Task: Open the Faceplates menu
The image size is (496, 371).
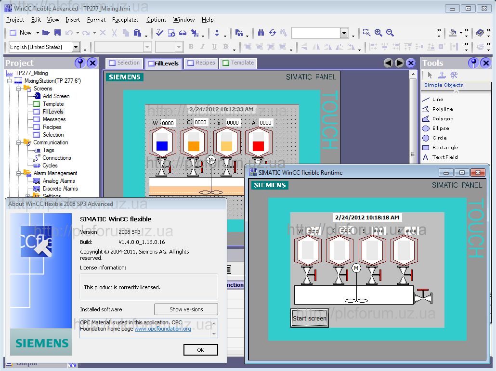Action: pyautogui.click(x=125, y=20)
